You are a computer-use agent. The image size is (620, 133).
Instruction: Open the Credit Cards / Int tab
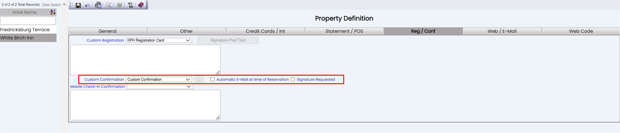point(265,31)
